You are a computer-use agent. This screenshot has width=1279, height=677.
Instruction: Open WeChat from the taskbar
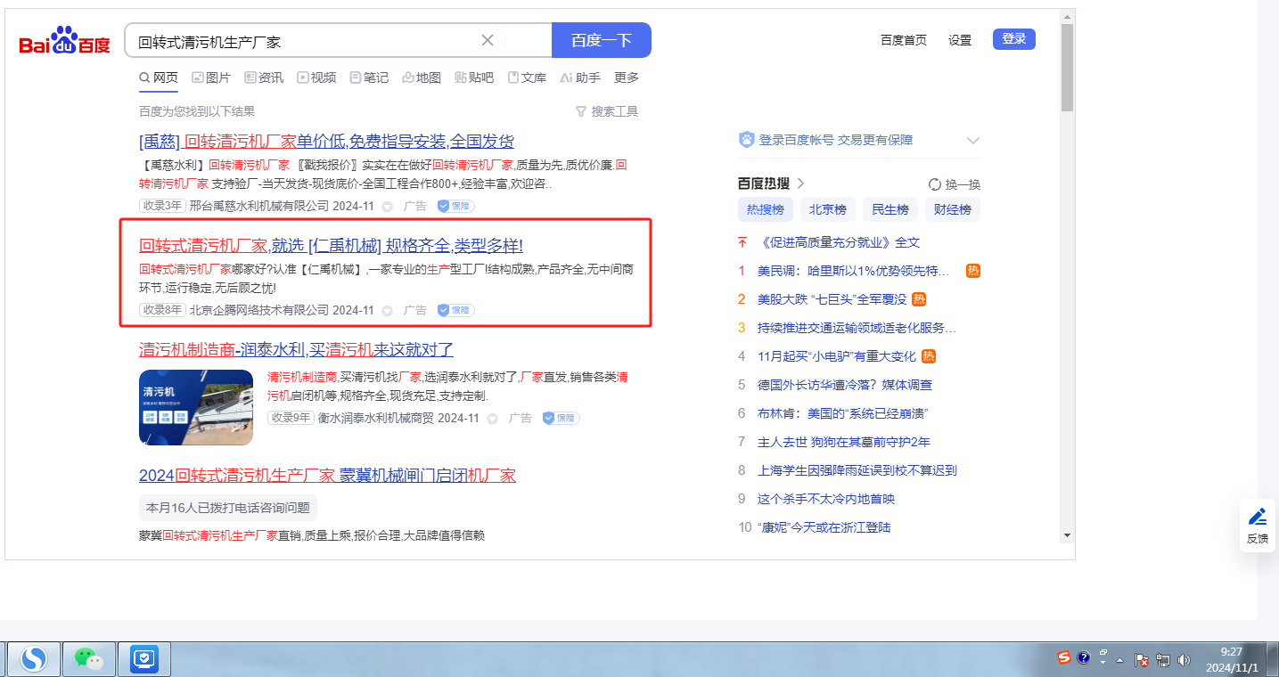pos(89,659)
